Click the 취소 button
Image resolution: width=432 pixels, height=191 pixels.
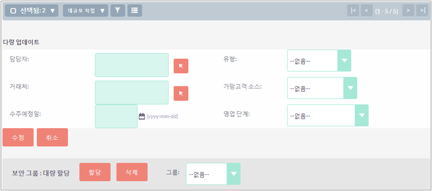tap(52, 138)
